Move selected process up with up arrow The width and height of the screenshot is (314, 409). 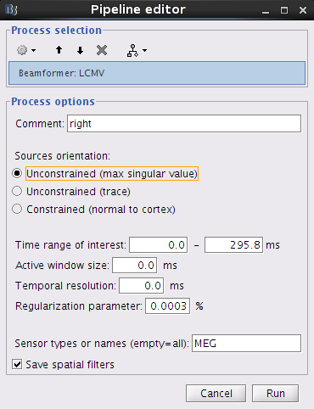click(59, 50)
